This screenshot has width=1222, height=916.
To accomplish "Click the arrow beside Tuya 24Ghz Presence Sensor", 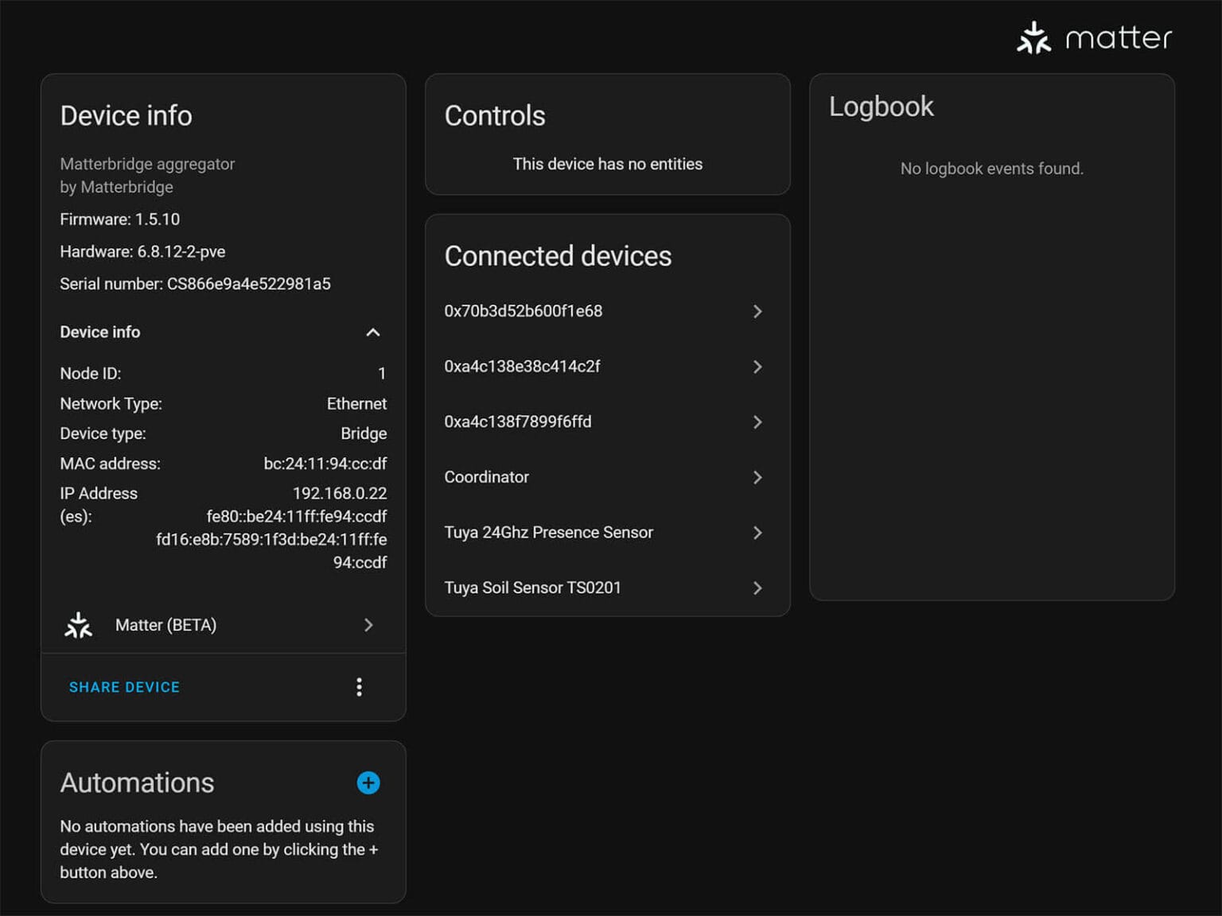I will [757, 533].
